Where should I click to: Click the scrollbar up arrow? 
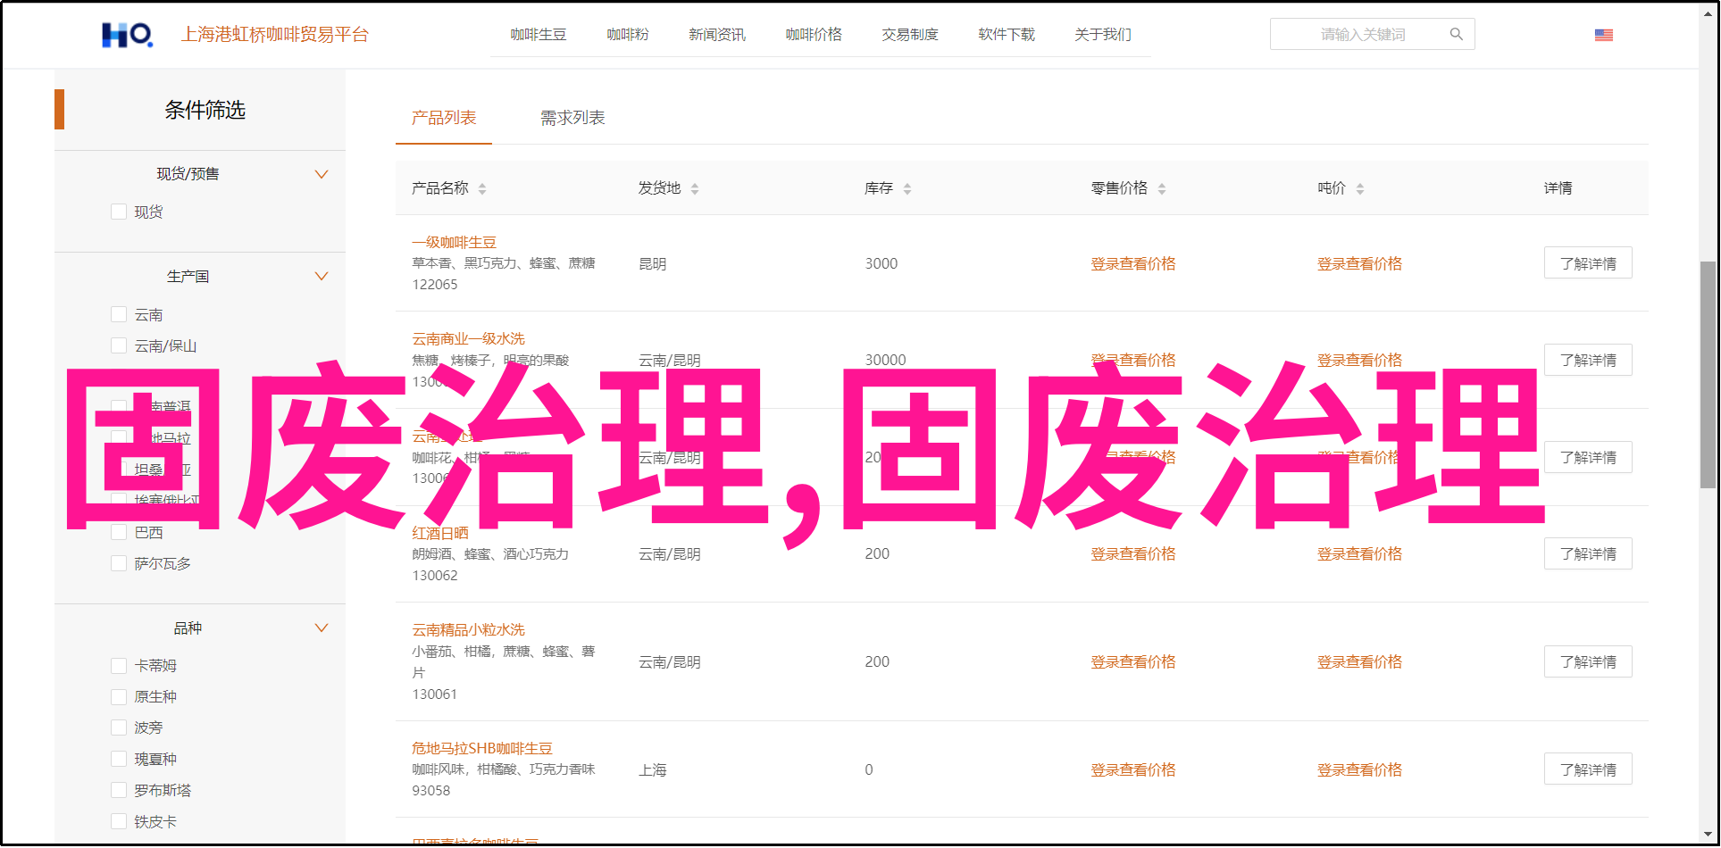(1707, 12)
